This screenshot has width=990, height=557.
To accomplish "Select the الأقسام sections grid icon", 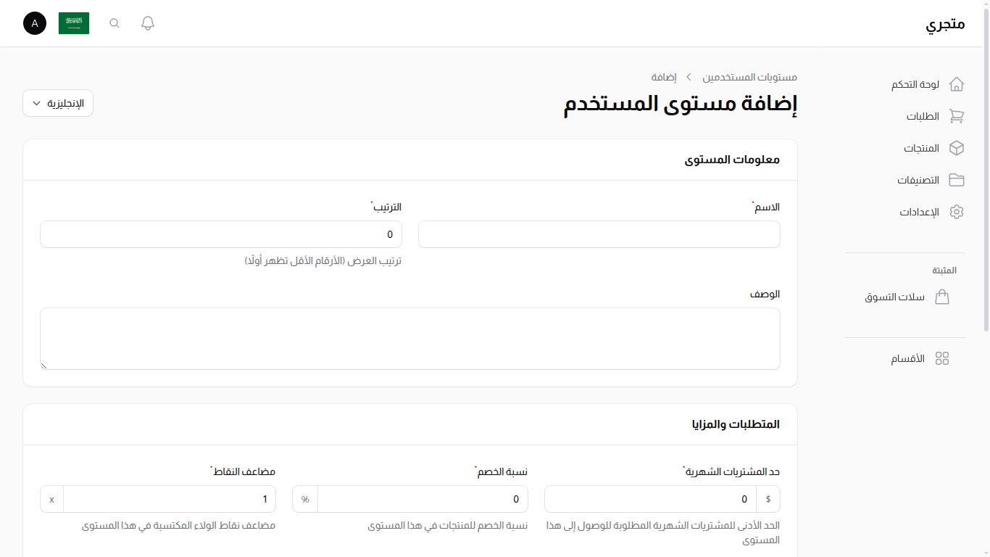I will [x=942, y=358].
